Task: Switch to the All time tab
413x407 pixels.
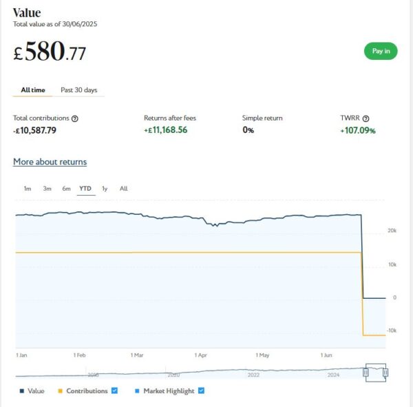Action: point(34,90)
